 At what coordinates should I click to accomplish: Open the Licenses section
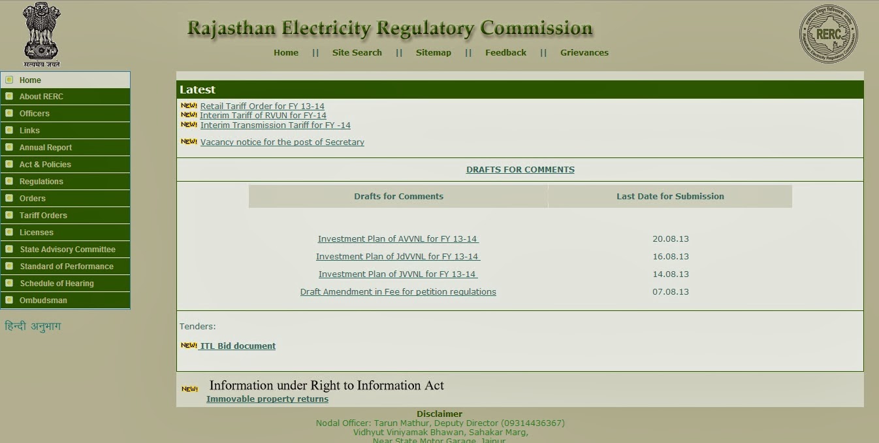[x=65, y=232]
